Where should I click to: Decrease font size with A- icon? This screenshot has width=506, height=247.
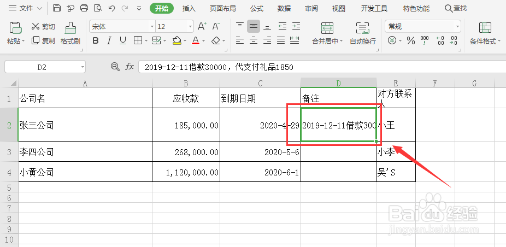[x=216, y=26]
